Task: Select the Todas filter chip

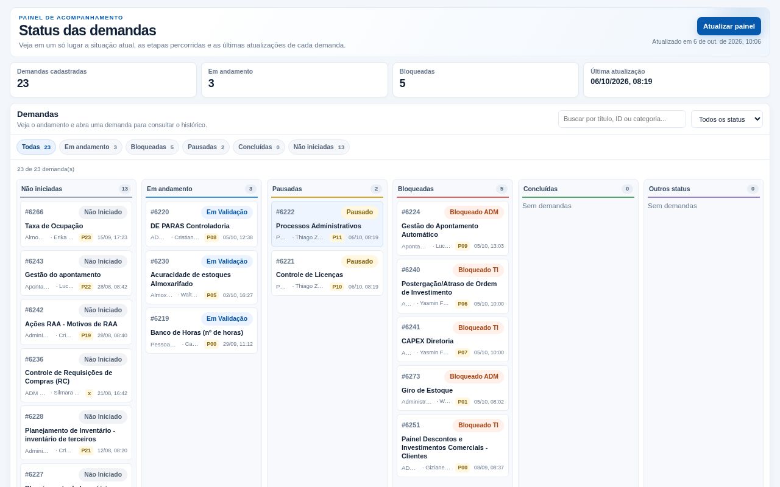Action: (x=36, y=147)
